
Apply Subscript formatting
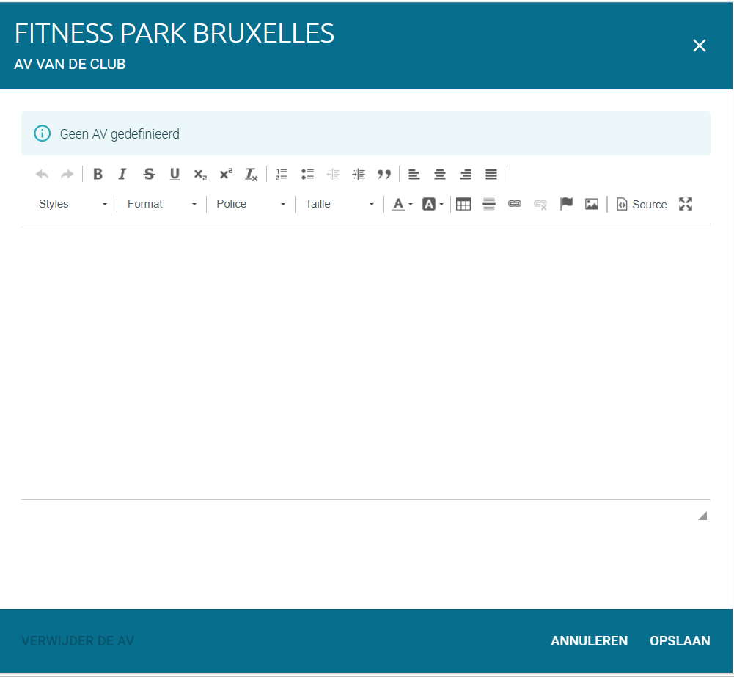click(x=200, y=174)
